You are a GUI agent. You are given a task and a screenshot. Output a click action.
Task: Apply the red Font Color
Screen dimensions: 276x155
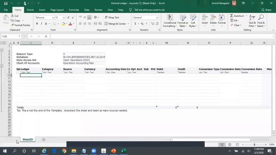[x=70, y=24]
